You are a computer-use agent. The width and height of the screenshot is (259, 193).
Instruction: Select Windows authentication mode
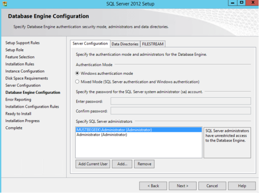click(104, 73)
